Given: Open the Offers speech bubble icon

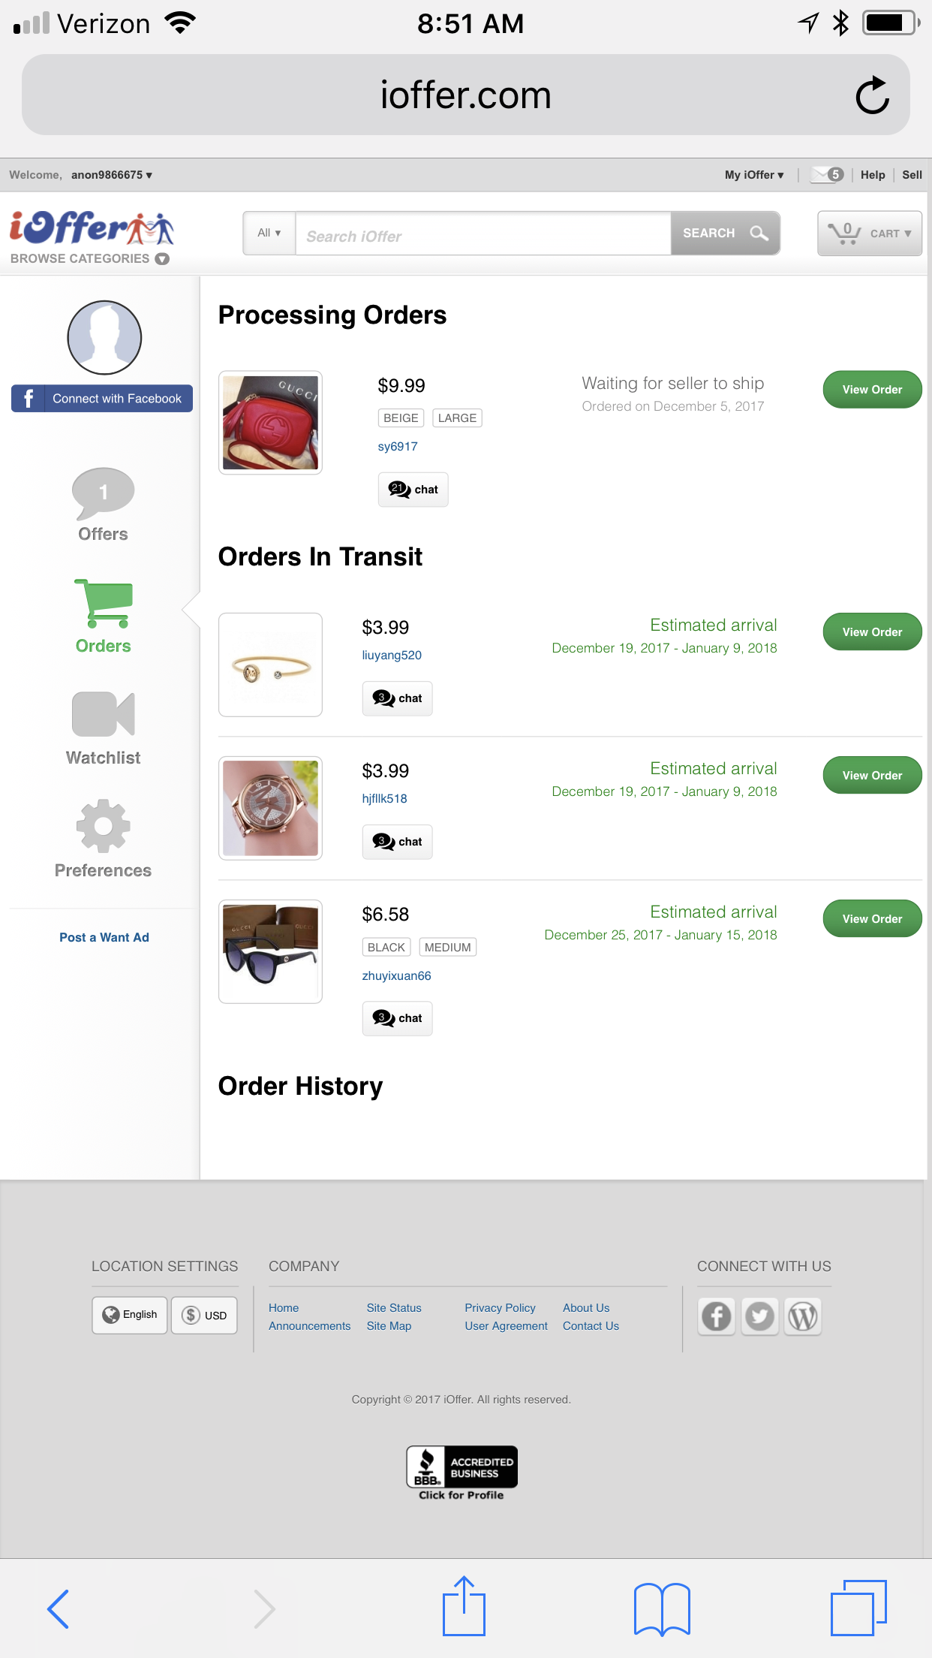Looking at the screenshot, I should point(103,493).
